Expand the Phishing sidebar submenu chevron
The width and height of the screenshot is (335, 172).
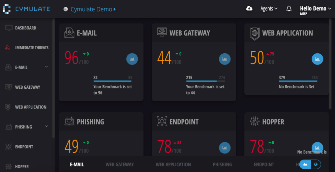(47, 126)
